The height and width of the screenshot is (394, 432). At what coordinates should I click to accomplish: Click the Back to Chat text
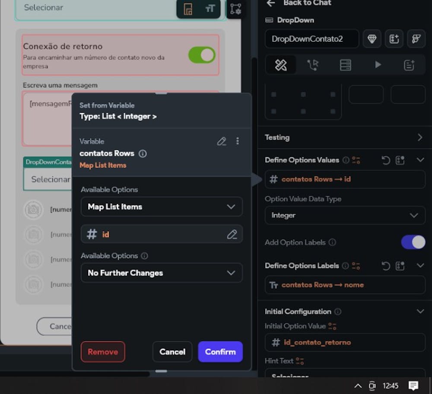pos(307,3)
